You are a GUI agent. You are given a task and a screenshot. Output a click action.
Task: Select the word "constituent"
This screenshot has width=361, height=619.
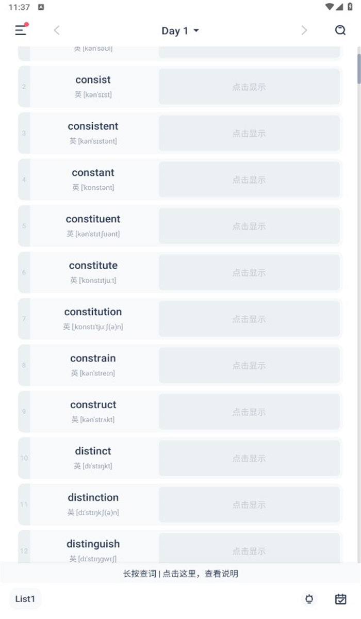pyautogui.click(x=93, y=219)
